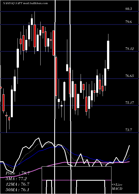Click the 76.65 price level label
139x194 pixels.
(130, 76)
